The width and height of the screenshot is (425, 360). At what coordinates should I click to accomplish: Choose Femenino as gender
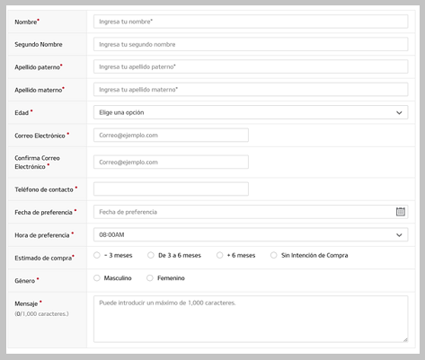(x=150, y=278)
